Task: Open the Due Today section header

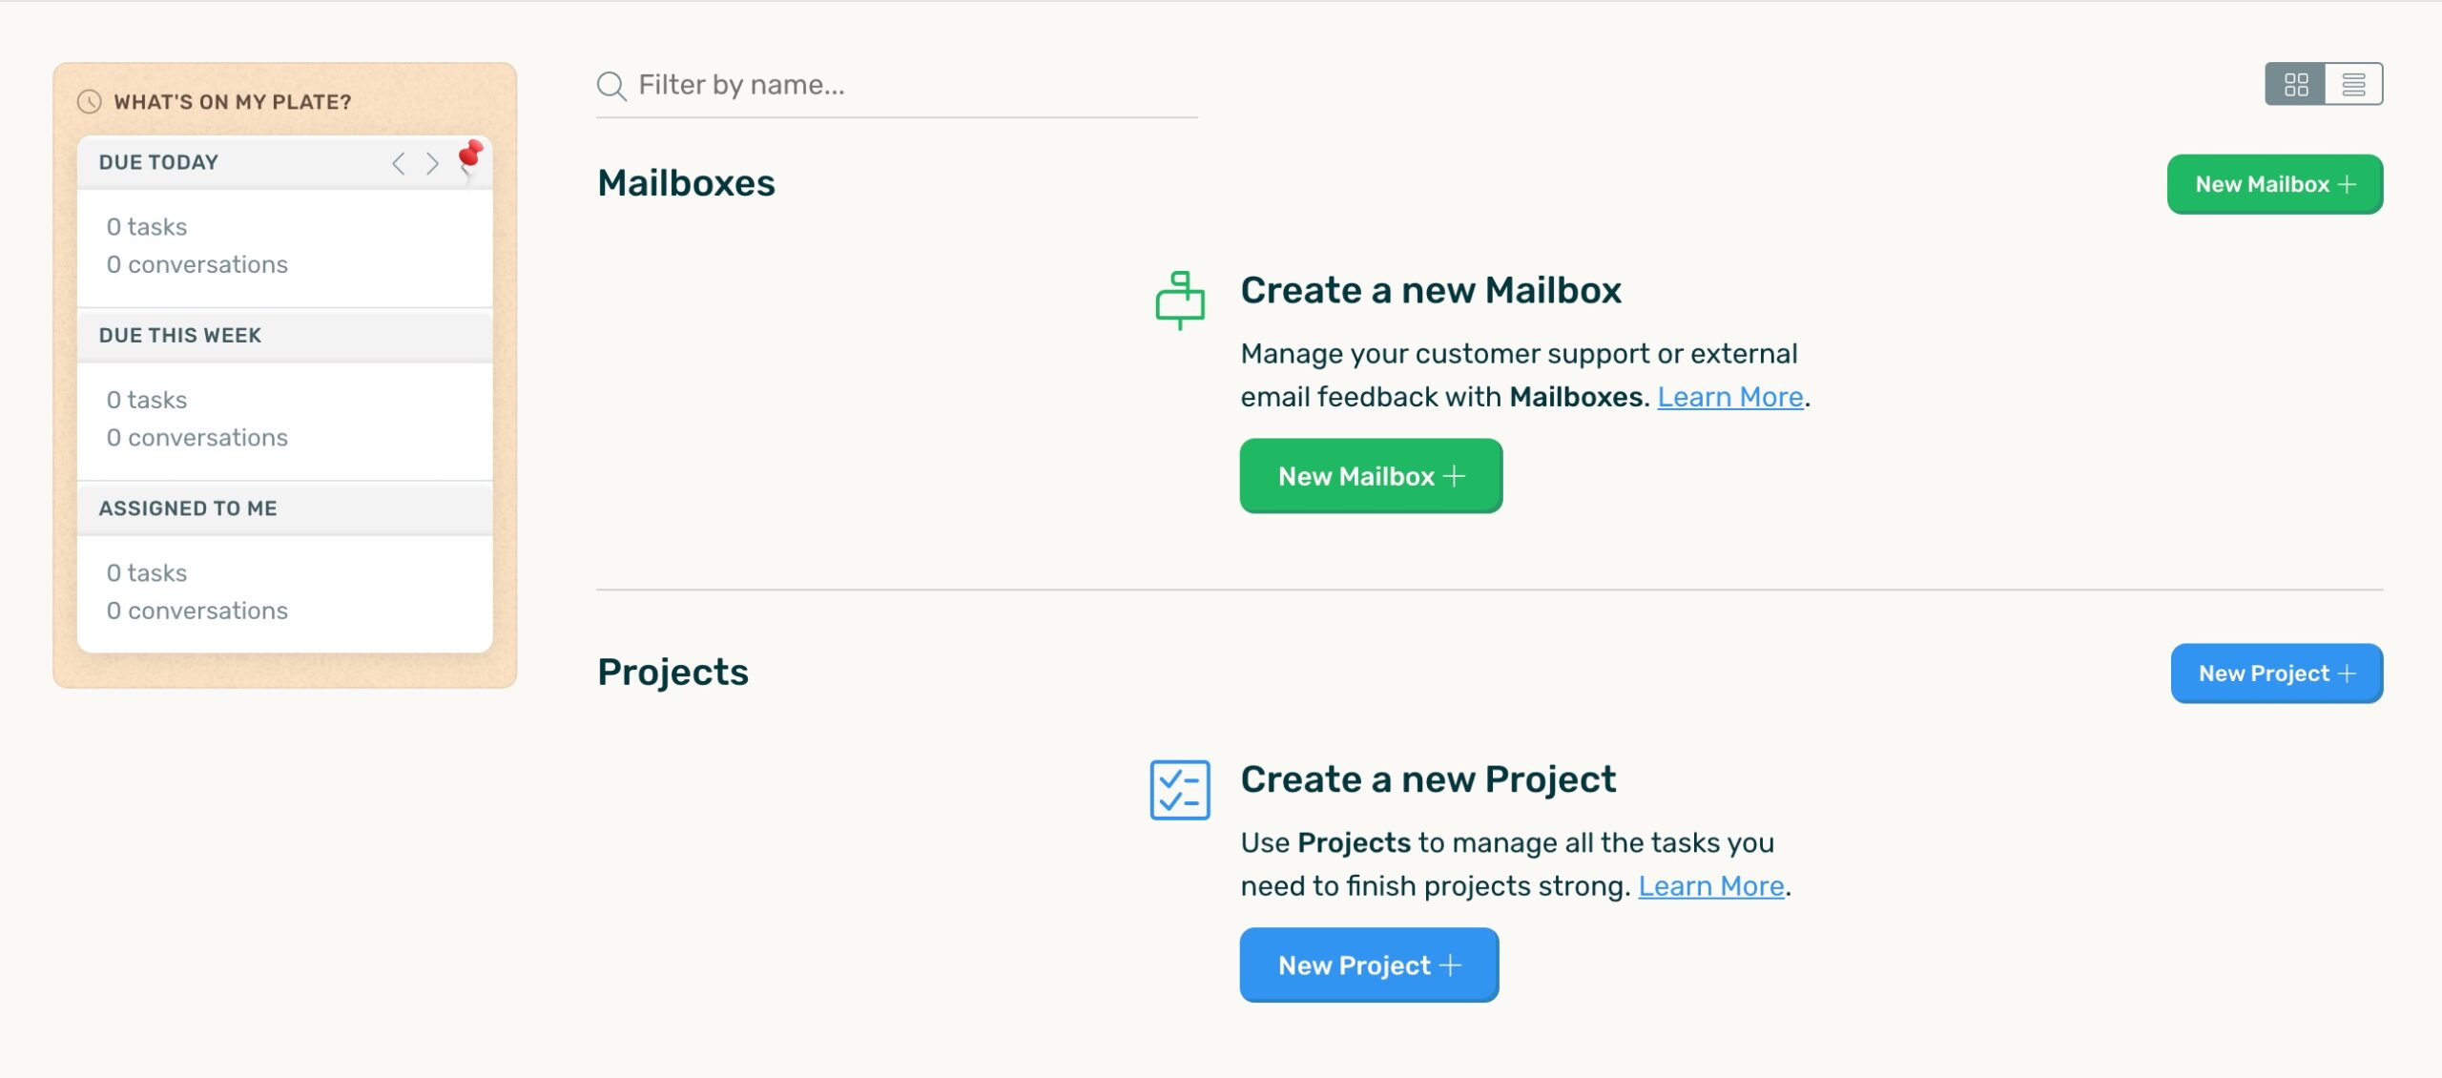Action: pos(159,162)
